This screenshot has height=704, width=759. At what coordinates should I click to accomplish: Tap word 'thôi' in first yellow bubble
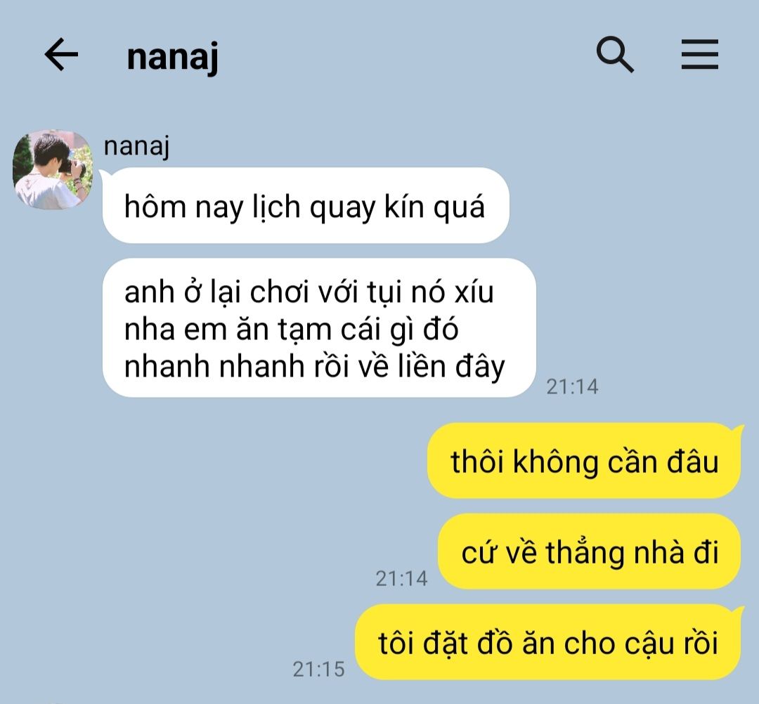[x=476, y=462]
